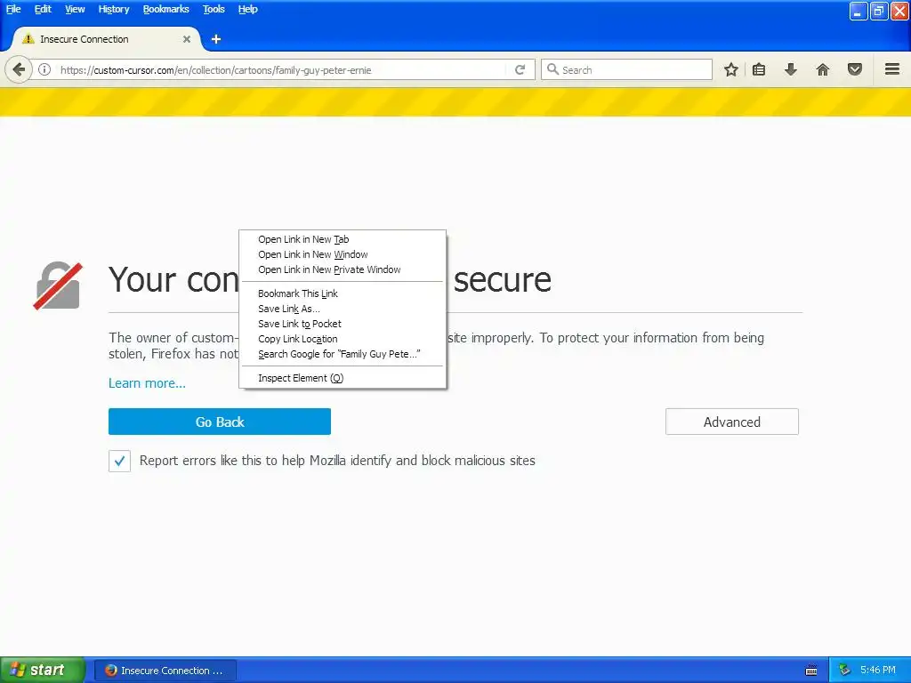Click the Windows start button
The height and width of the screenshot is (683, 911).
coord(43,671)
